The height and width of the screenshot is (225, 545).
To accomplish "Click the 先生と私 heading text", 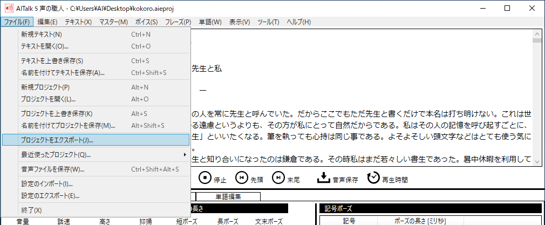I will click(207, 69).
